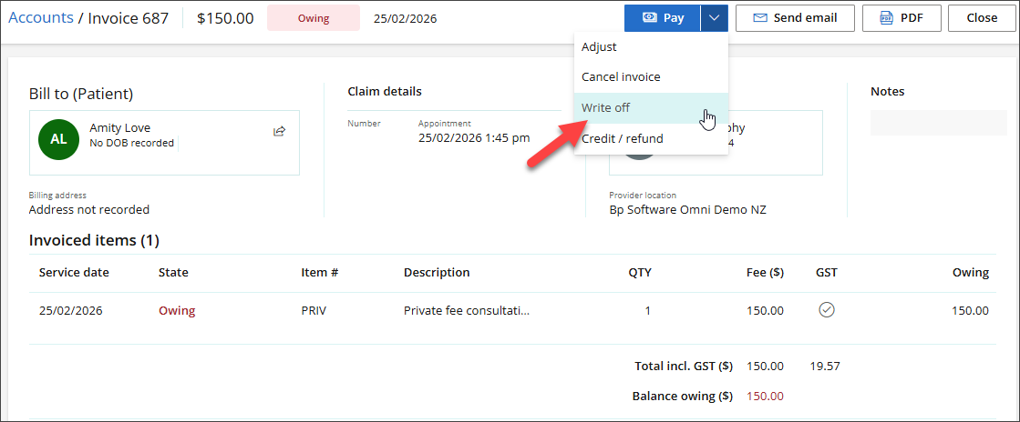Image resolution: width=1020 pixels, height=422 pixels.
Task: Open Amity Love patient record share icon
Action: pos(280,132)
